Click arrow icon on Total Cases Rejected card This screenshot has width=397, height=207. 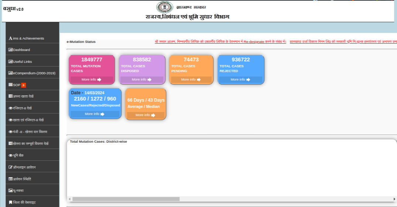pos(248,79)
